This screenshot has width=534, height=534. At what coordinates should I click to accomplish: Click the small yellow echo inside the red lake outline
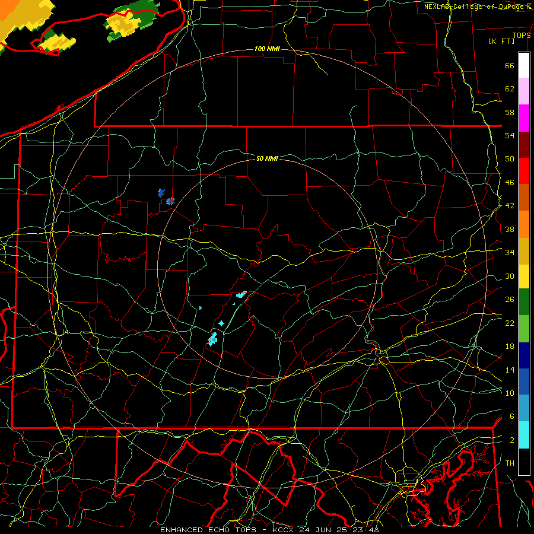click(56, 40)
